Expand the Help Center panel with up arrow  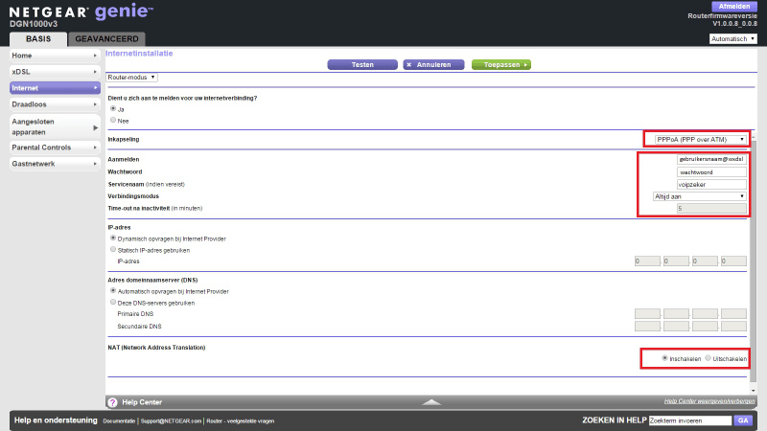[431, 402]
